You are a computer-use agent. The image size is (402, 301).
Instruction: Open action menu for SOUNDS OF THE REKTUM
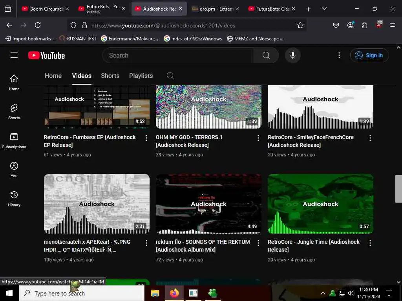pyautogui.click(x=258, y=243)
